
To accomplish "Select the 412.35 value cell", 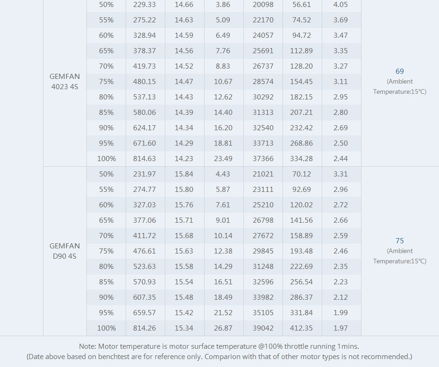I will [302, 328].
